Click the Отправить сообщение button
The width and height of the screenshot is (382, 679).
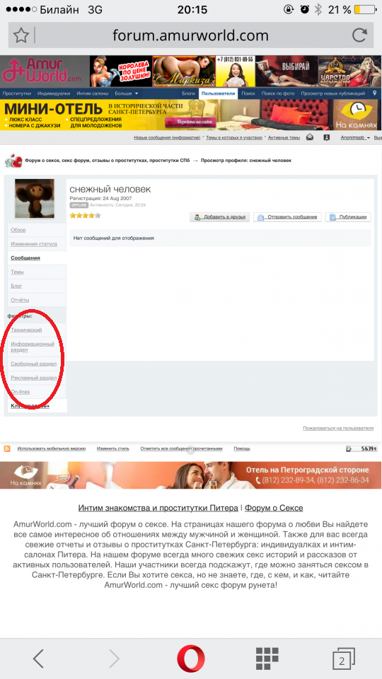click(288, 217)
